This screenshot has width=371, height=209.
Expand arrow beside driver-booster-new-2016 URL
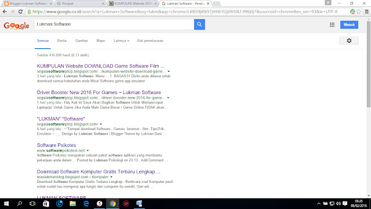point(168,98)
